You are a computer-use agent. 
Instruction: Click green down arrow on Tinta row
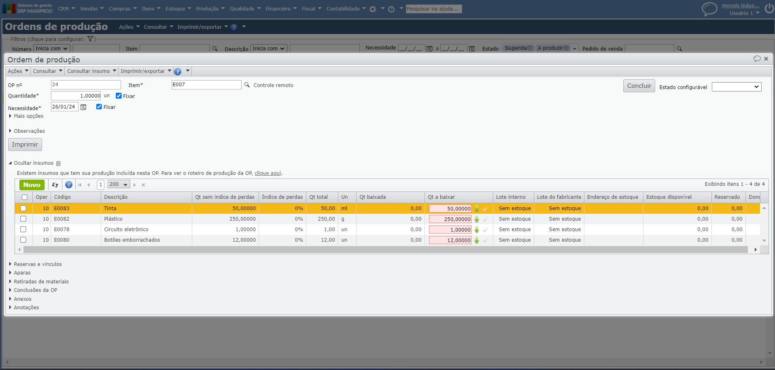click(x=477, y=208)
